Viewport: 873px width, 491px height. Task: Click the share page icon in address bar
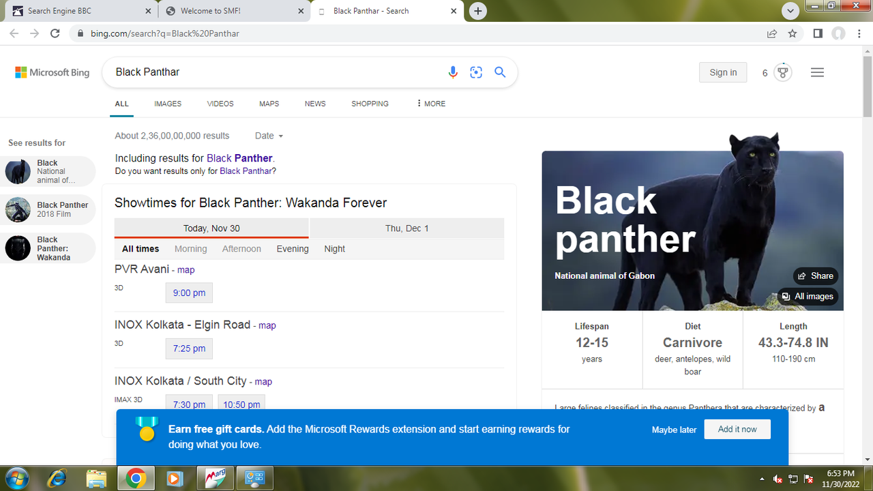(x=771, y=33)
